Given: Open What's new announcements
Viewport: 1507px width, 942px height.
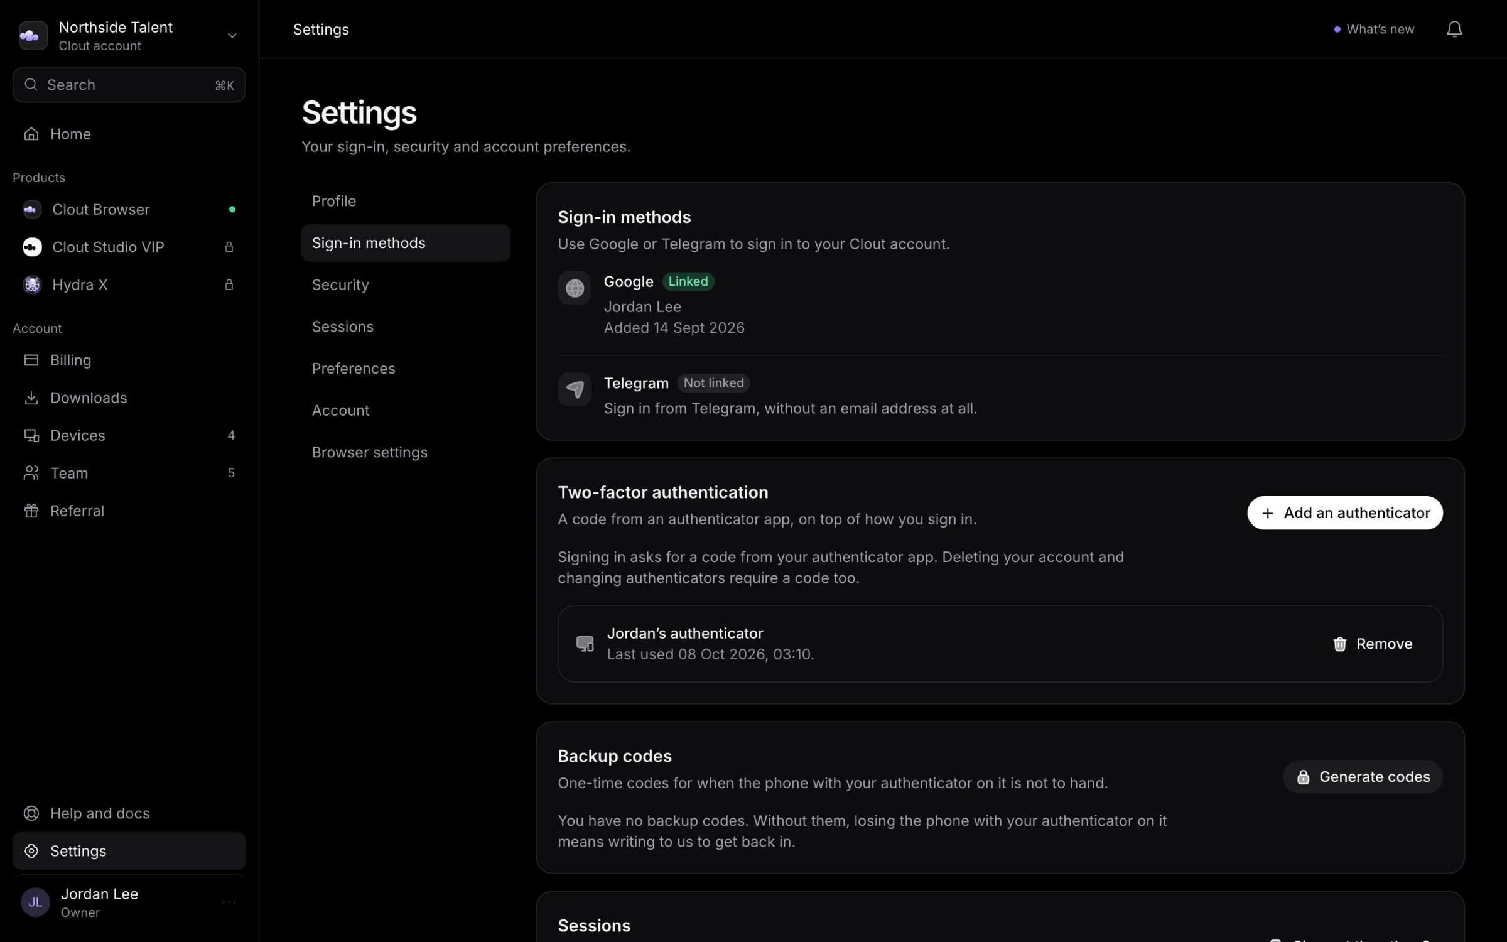Looking at the screenshot, I should point(1374,29).
